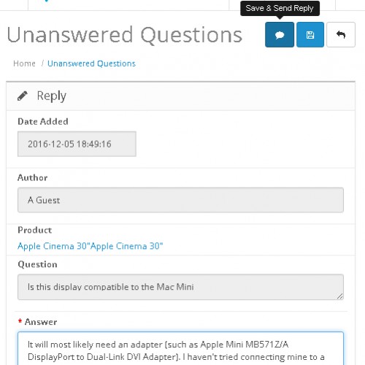The width and height of the screenshot is (365, 365).
Task: Click the Author field containing A Guest
Action: point(180,200)
